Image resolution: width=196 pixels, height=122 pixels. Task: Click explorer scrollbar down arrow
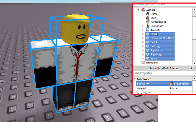pyautogui.click(x=194, y=63)
